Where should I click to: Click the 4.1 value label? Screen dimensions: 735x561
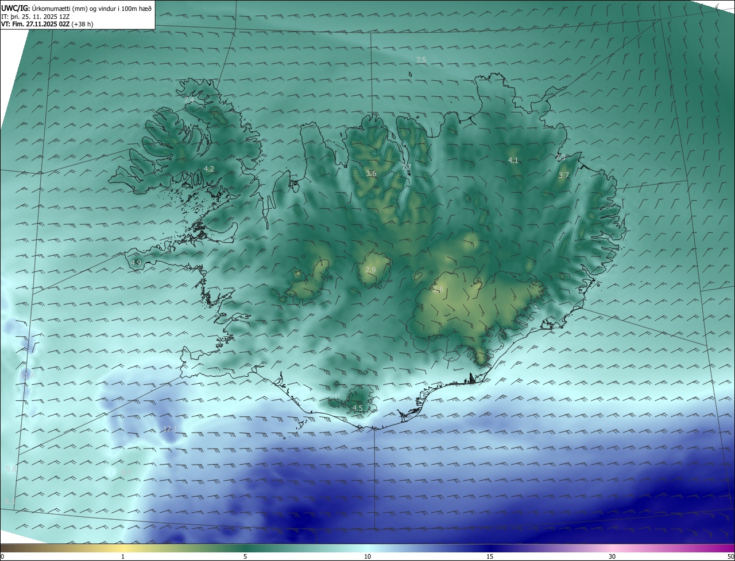pyautogui.click(x=513, y=161)
